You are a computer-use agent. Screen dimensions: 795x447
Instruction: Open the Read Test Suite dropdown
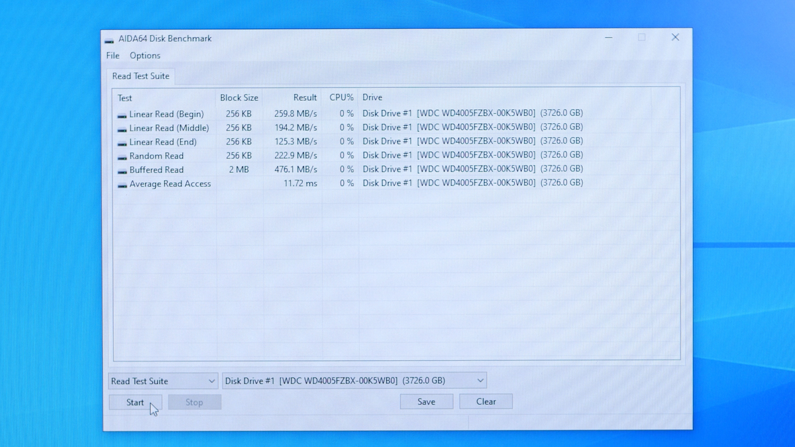click(163, 381)
